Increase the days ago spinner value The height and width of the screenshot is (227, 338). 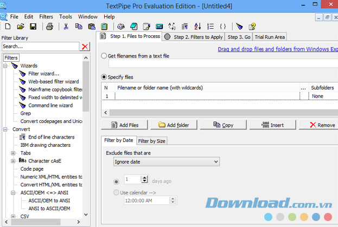tap(144, 178)
